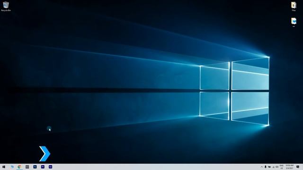Image resolution: width=303 pixels, height=170 pixels.
Task: Expand the hidden system tray icons
Action: [262, 167]
